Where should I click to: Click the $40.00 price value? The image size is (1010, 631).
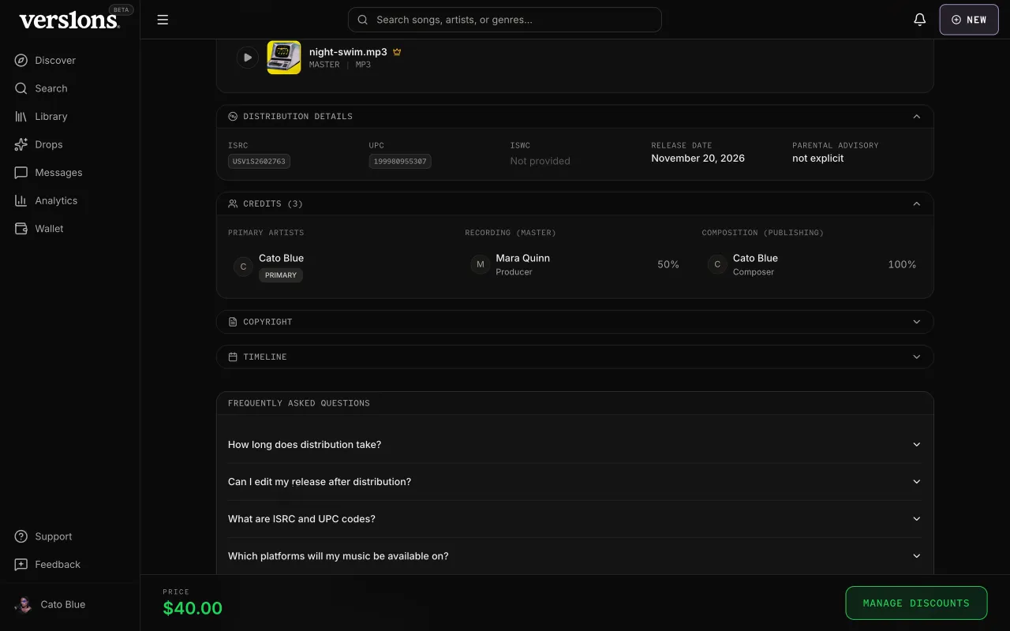coord(193,608)
